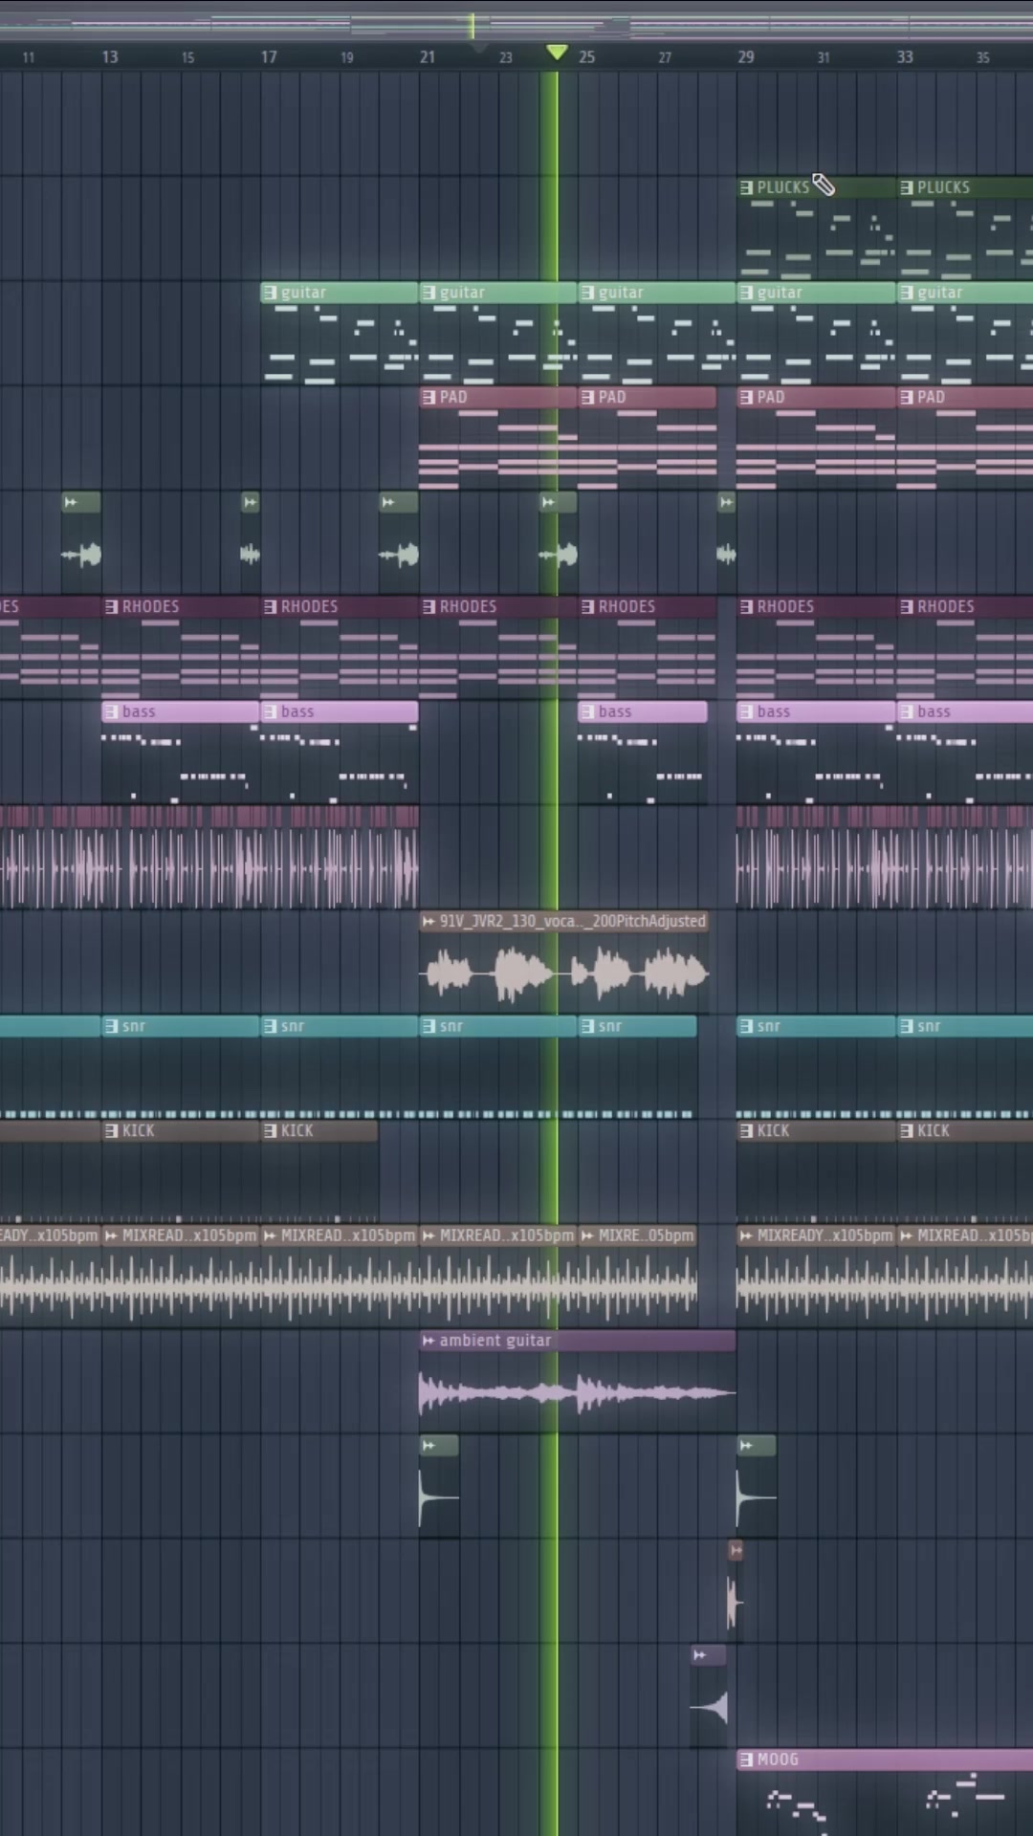Jump to bar 21 on the timeline ruler

(x=428, y=57)
